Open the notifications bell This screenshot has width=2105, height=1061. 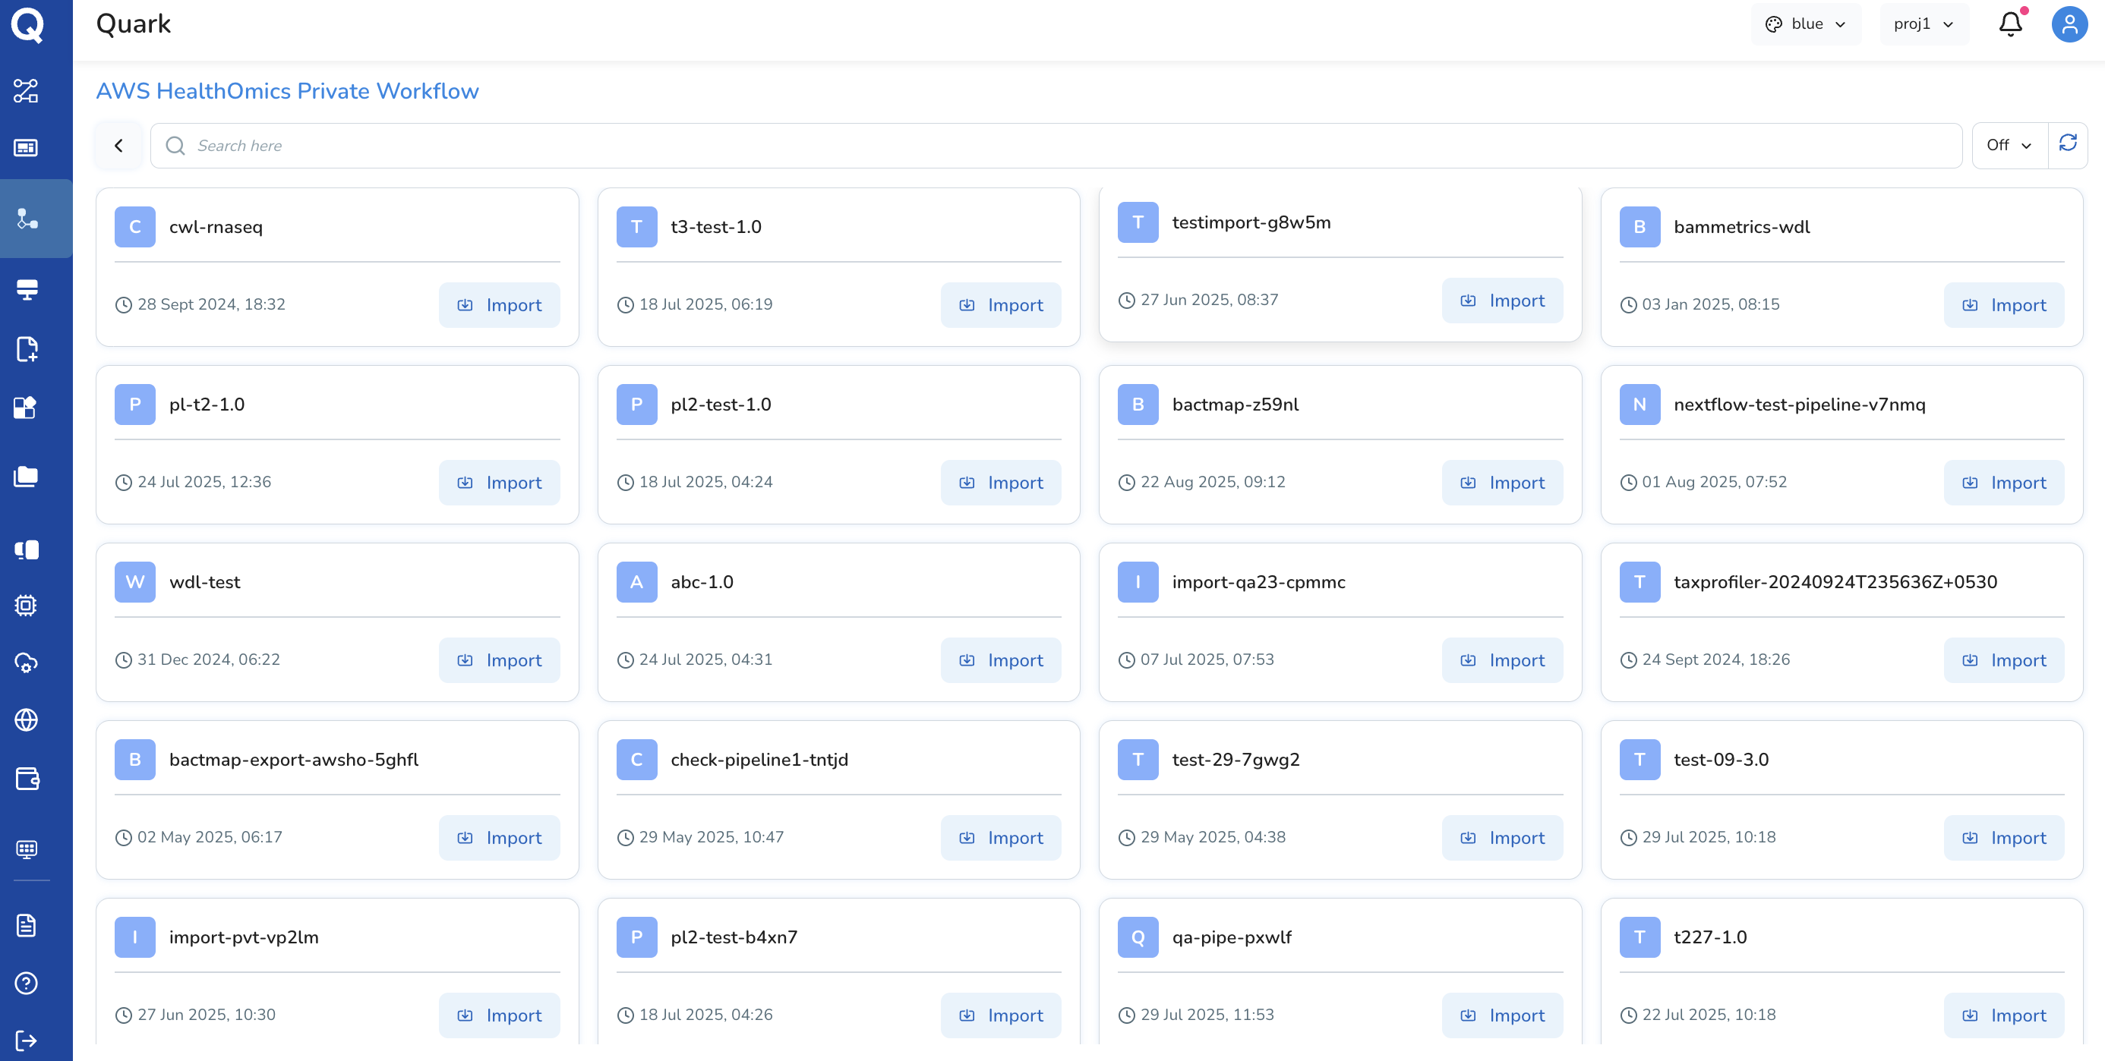click(2011, 24)
